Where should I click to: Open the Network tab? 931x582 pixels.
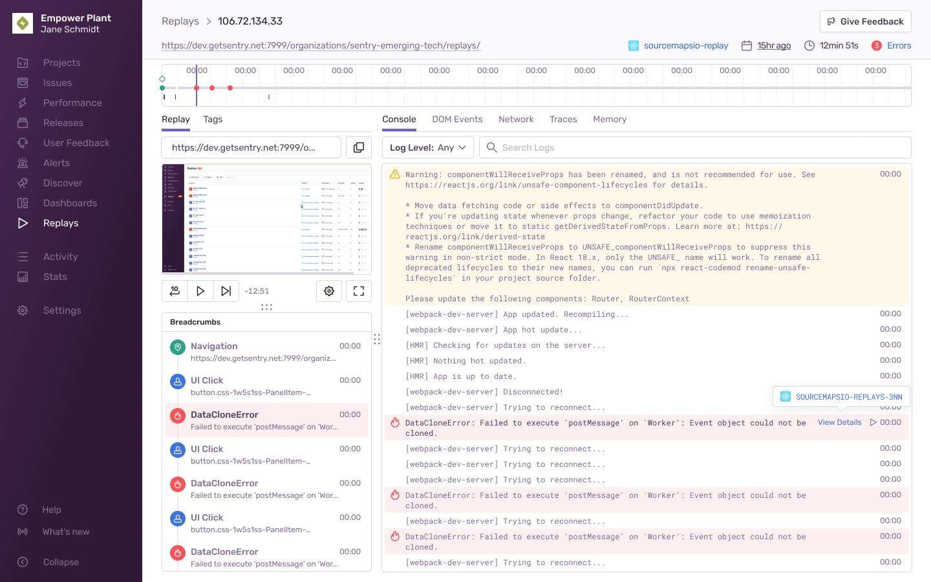(x=516, y=119)
